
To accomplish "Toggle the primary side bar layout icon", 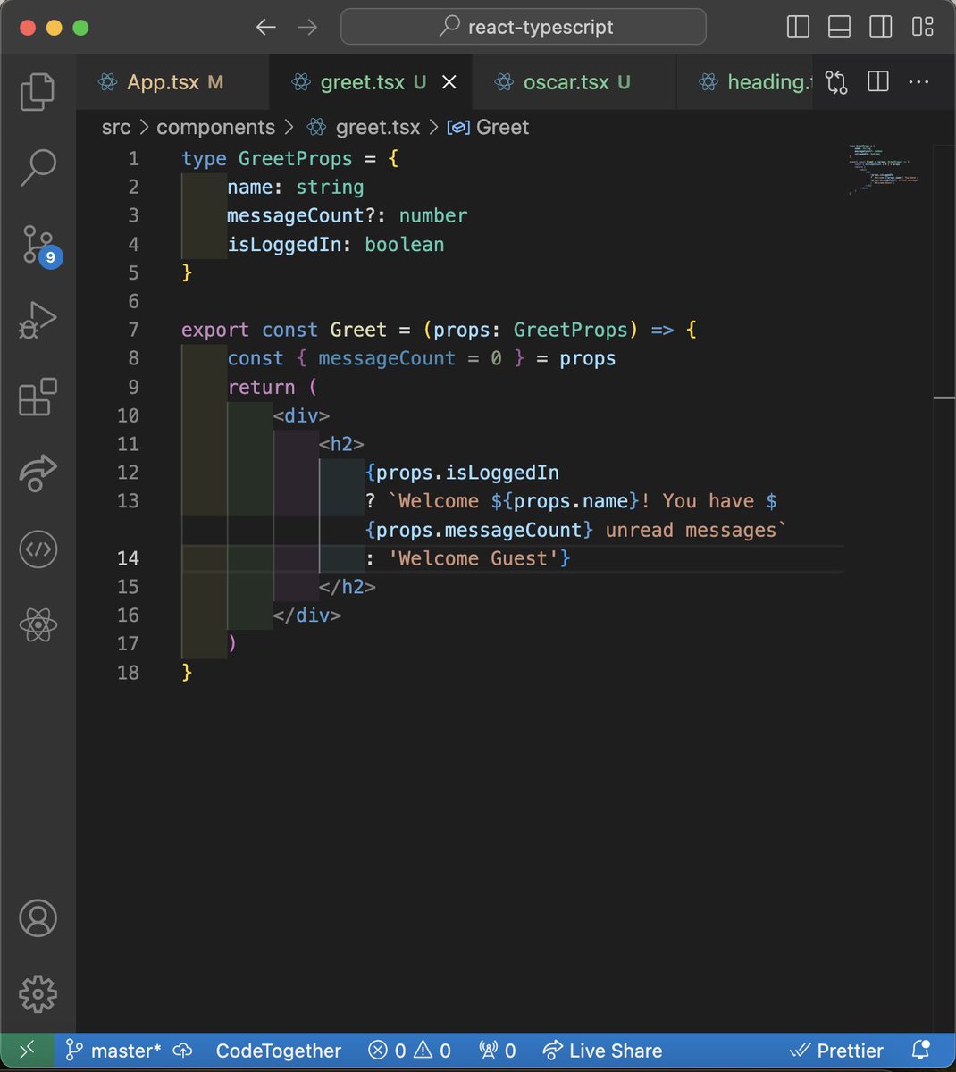I will tap(798, 27).
